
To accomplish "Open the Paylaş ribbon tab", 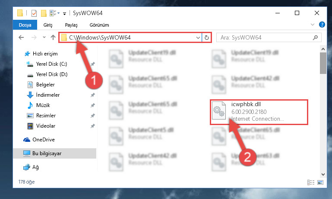I will (x=71, y=25).
